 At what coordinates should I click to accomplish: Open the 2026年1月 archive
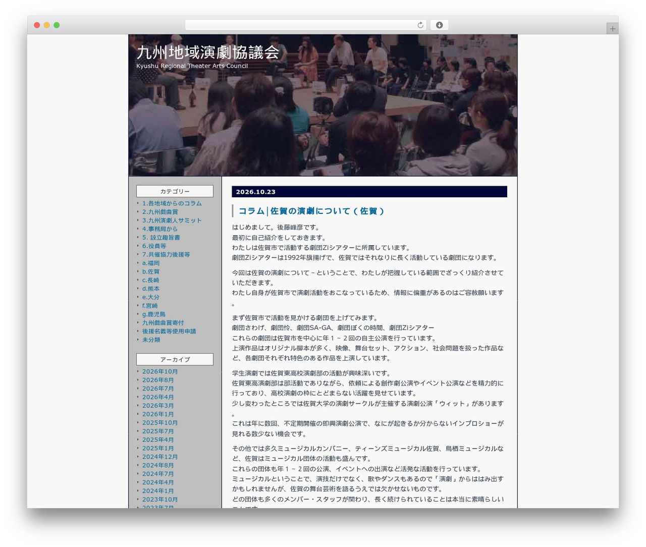[x=158, y=415]
